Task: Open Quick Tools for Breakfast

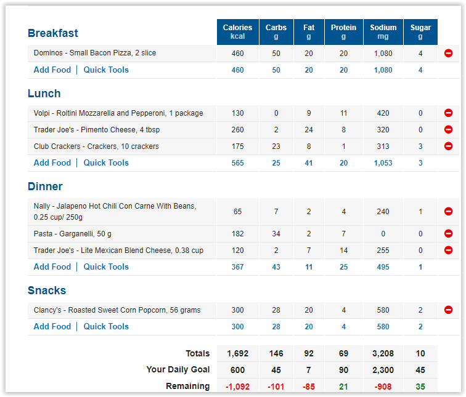Action: tap(106, 70)
